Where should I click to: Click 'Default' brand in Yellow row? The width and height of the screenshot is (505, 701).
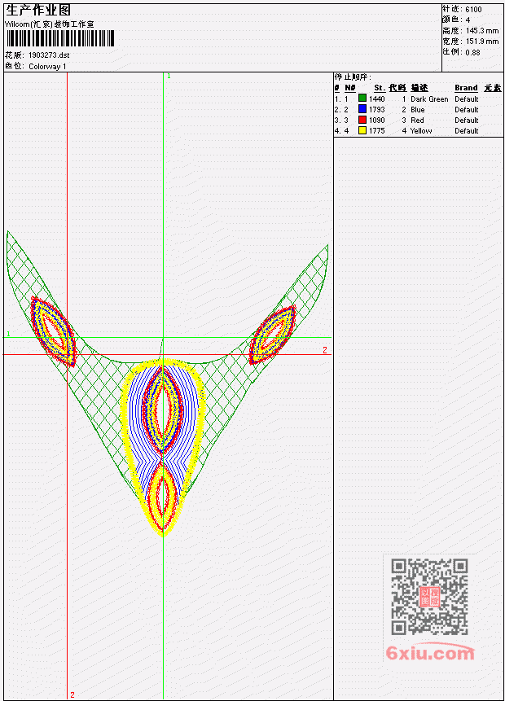pyautogui.click(x=467, y=131)
